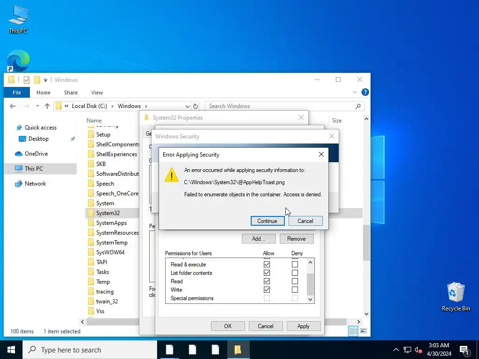This screenshot has height=359, width=479.
Task: Click Properties quick access toolbar icon
Action: point(27,80)
